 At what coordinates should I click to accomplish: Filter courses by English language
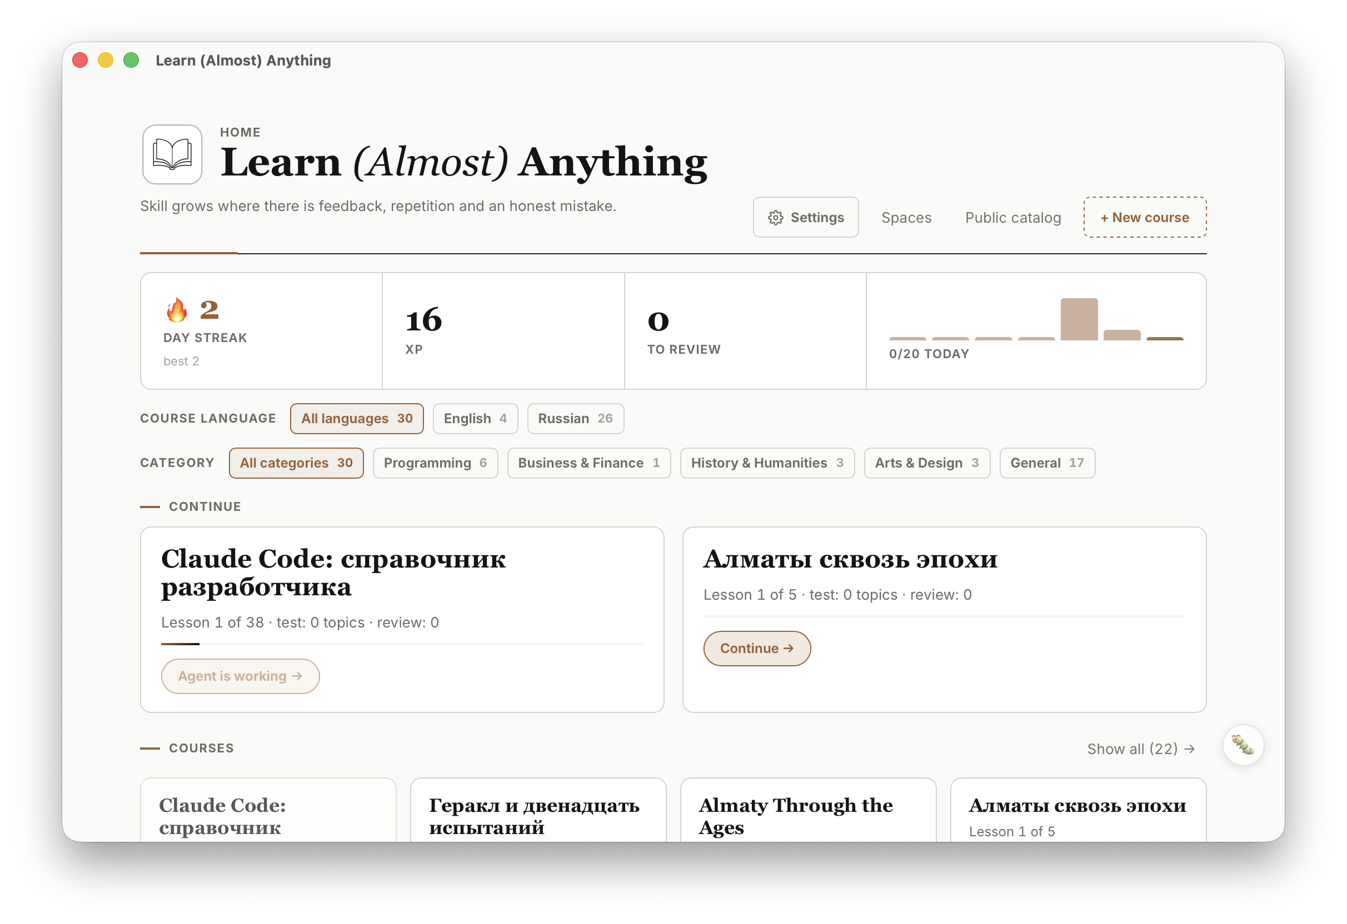coord(475,418)
